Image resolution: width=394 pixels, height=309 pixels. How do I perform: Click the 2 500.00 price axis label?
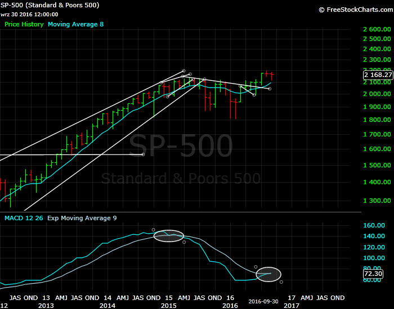click(377, 39)
